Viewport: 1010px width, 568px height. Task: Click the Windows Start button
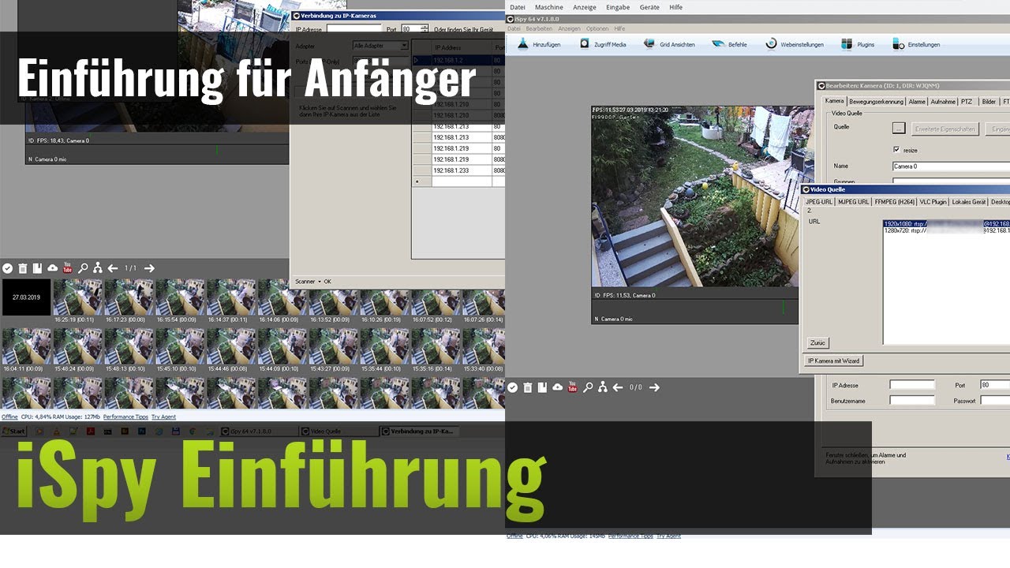coord(13,432)
